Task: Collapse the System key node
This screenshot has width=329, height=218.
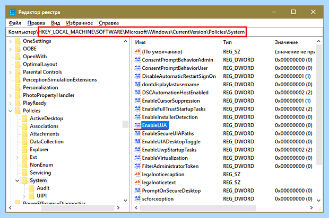Action: [17, 180]
